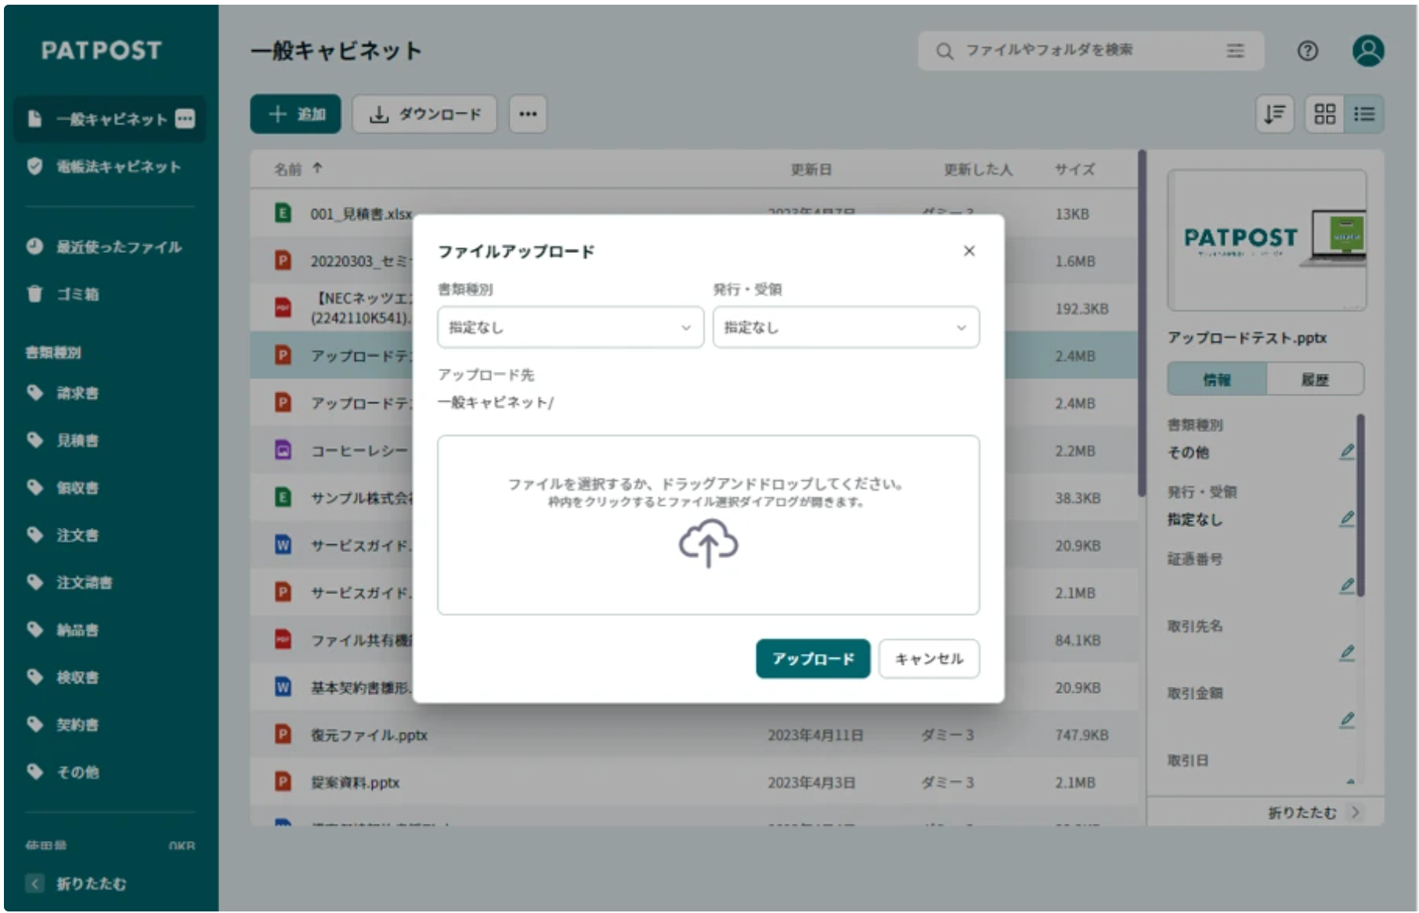Switch to list view
The width and height of the screenshot is (1419, 913).
pos(1364,114)
